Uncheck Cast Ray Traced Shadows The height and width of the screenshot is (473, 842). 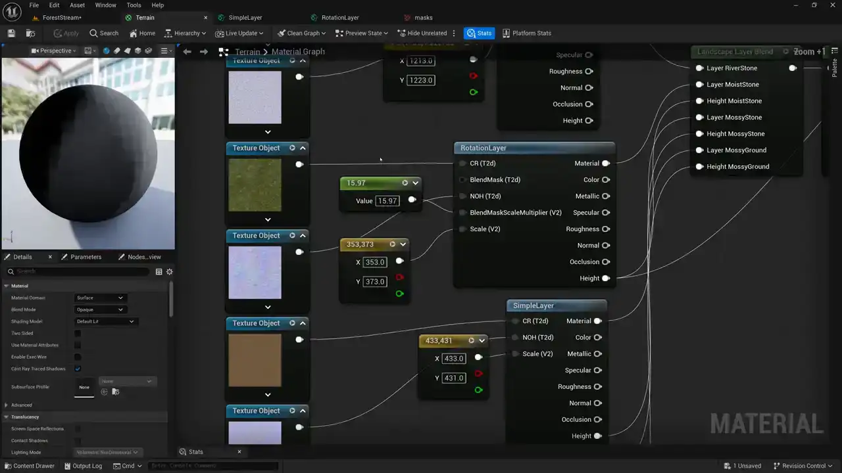78,369
